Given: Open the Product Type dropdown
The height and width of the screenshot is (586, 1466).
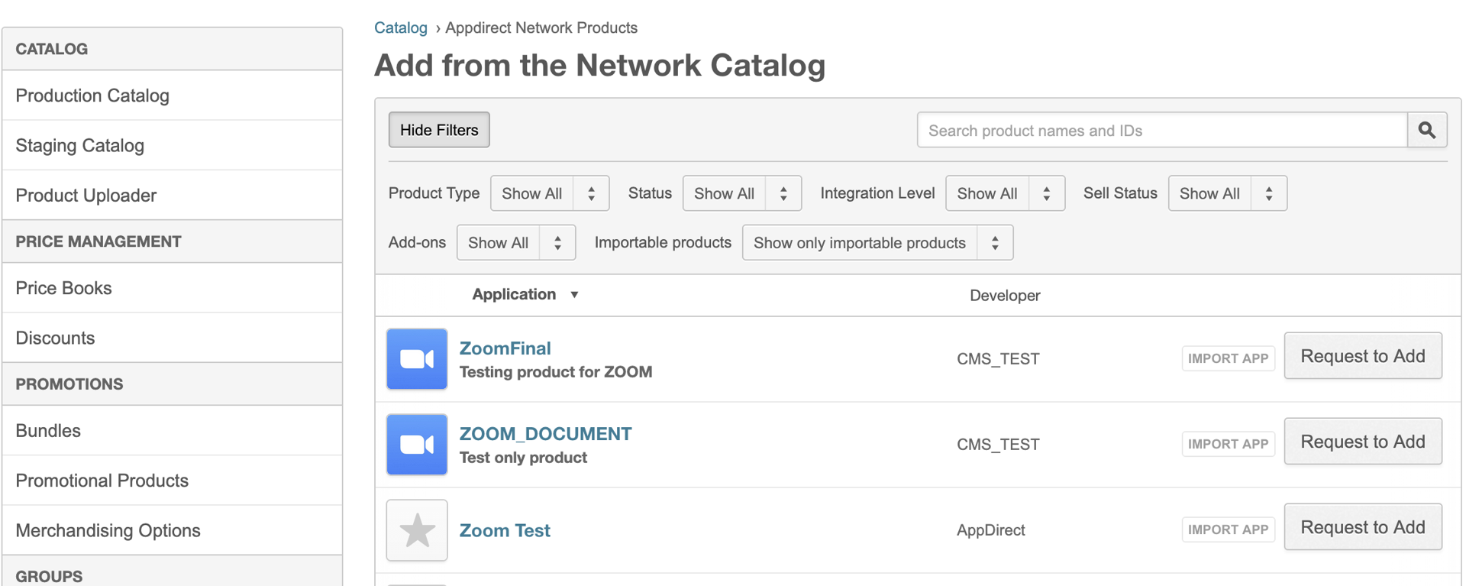Looking at the screenshot, I should [x=549, y=193].
